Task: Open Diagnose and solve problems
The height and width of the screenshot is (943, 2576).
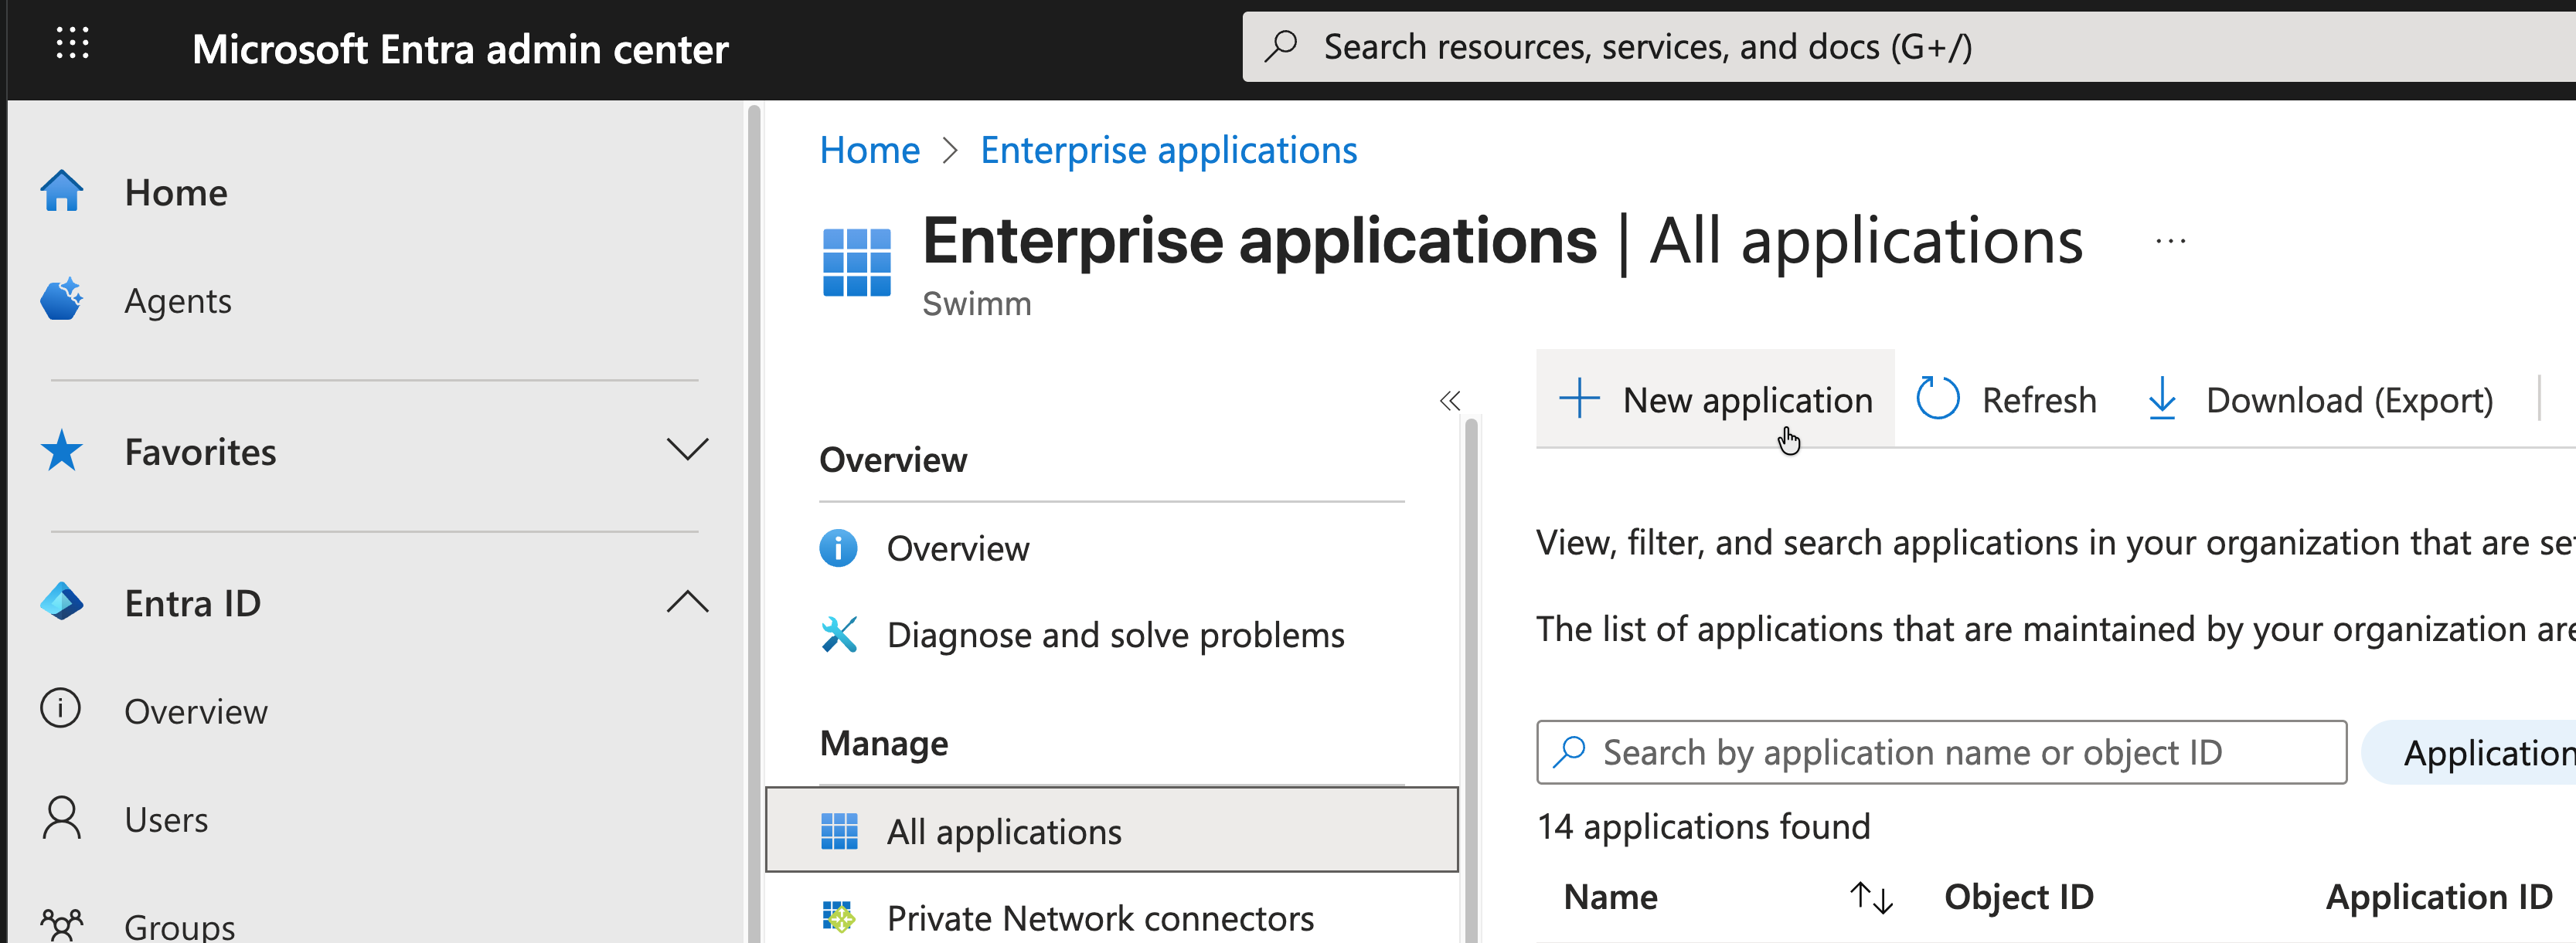Action: [x=1115, y=636]
